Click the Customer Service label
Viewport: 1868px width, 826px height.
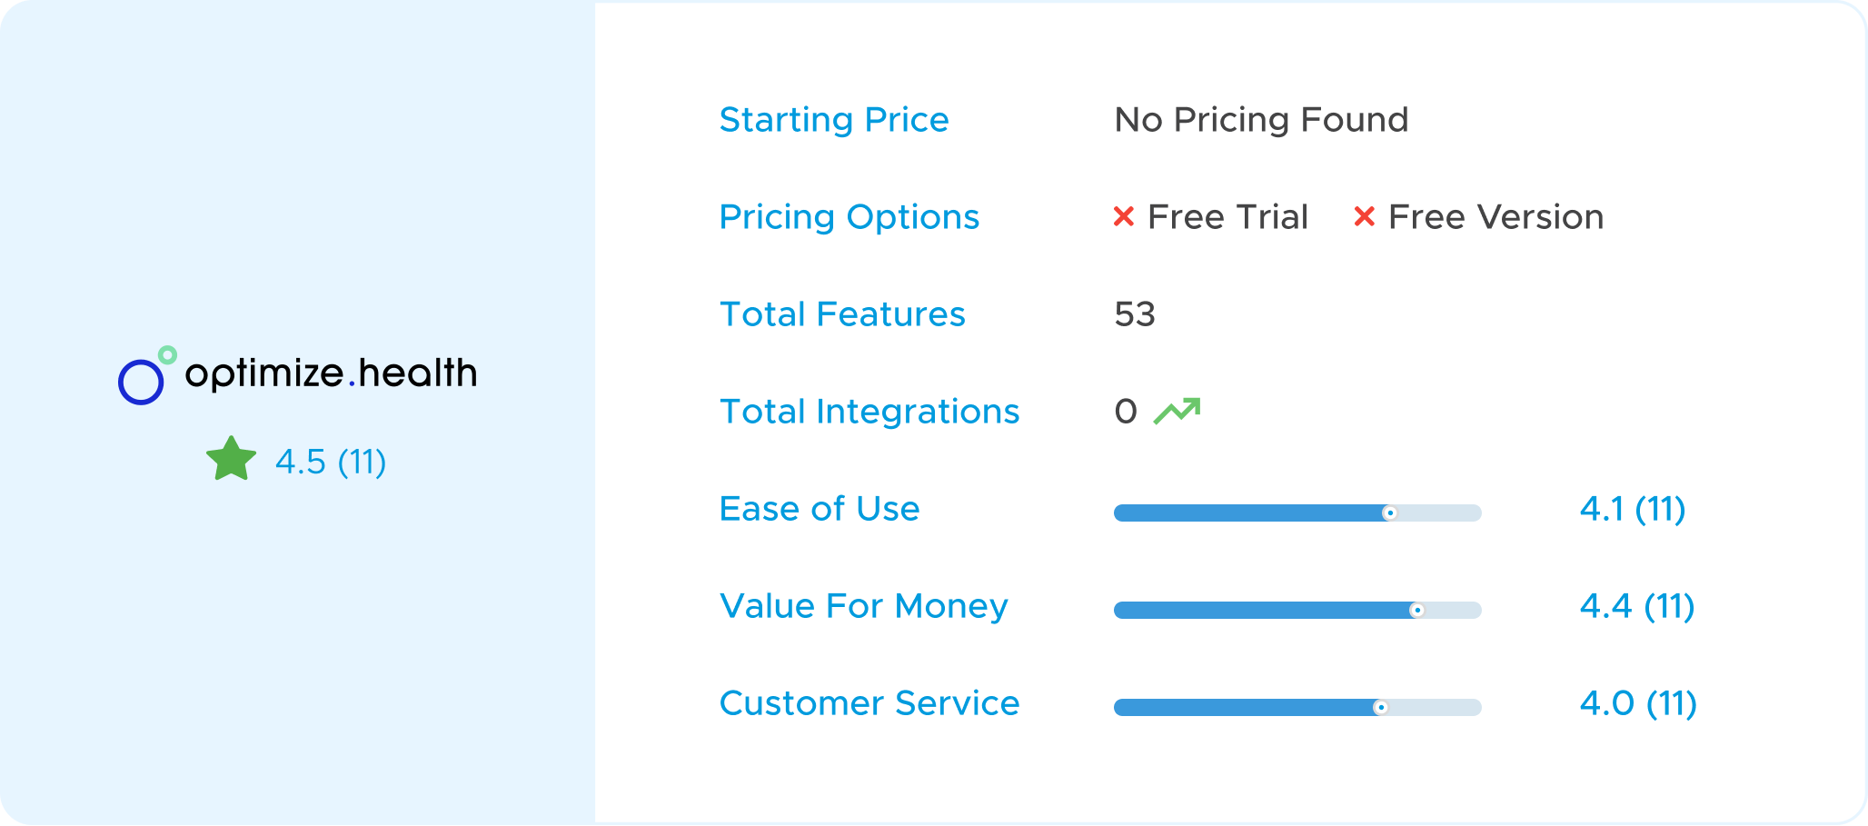coord(869,702)
